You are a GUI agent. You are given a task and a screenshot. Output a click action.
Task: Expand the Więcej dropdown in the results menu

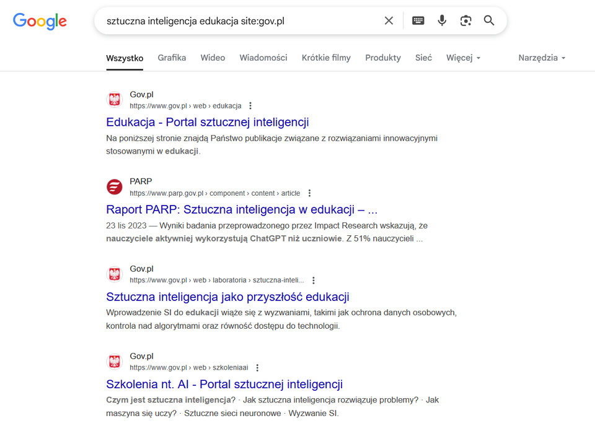(462, 58)
